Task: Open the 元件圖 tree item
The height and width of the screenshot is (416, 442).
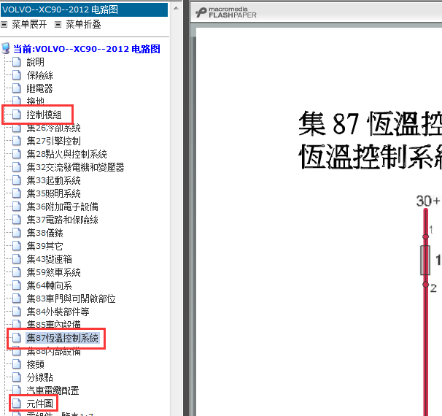Action: coord(39,404)
